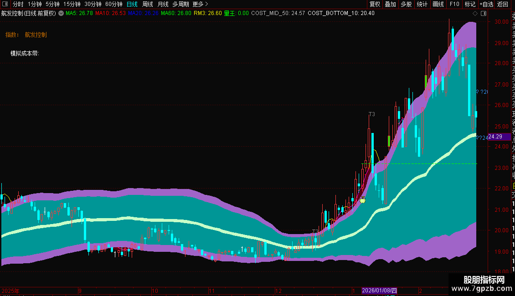Image resolution: width=515 pixels, height=296 pixels.
Task: Click the 18.00 price axis label
Action: [x=501, y=272]
